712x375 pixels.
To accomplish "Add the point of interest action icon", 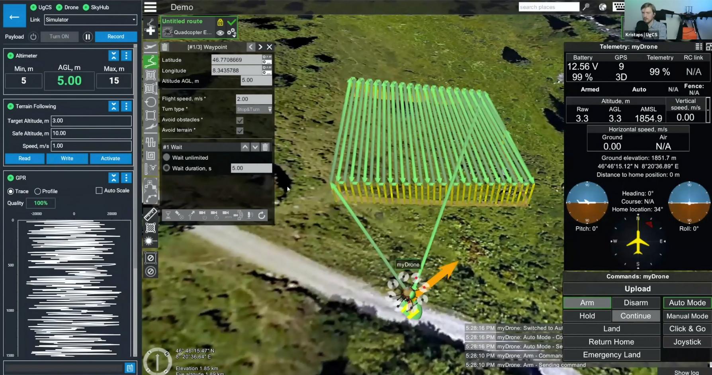I will click(180, 215).
